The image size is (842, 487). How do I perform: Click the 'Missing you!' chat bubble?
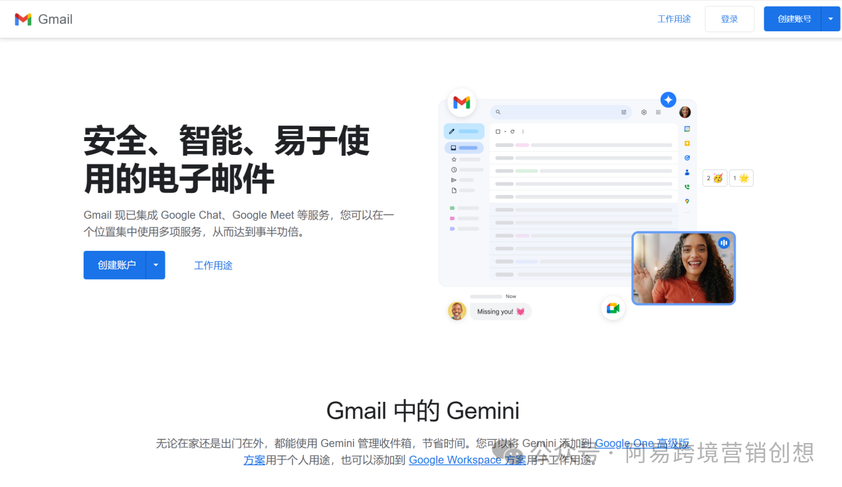point(500,311)
